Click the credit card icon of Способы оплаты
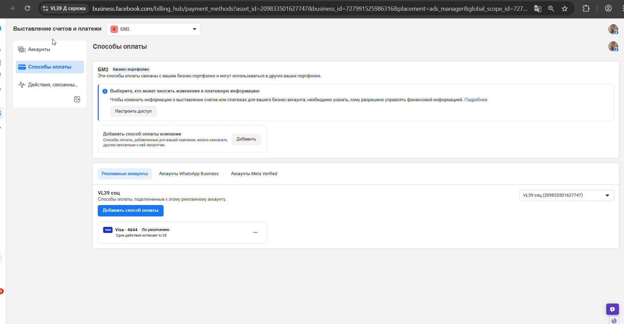The height and width of the screenshot is (324, 624). pos(22,67)
